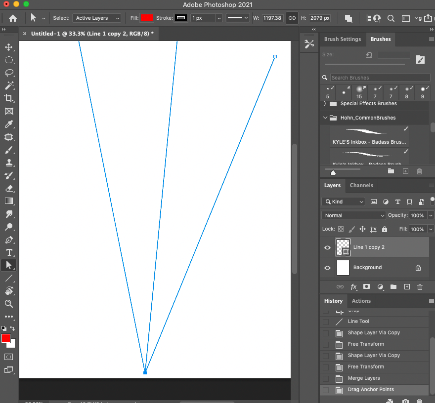Select the Horizontal Type tool
The height and width of the screenshot is (403, 435).
tap(8, 252)
